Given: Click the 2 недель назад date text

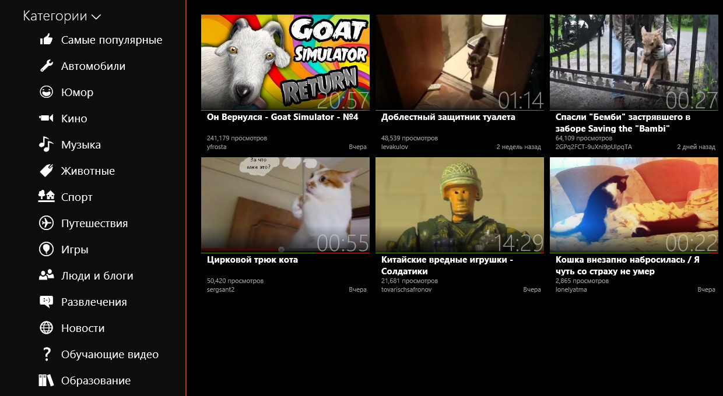Looking at the screenshot, I should coord(519,147).
